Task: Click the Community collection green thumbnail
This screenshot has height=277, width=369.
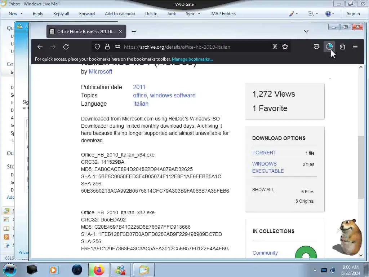Action: 306,252
